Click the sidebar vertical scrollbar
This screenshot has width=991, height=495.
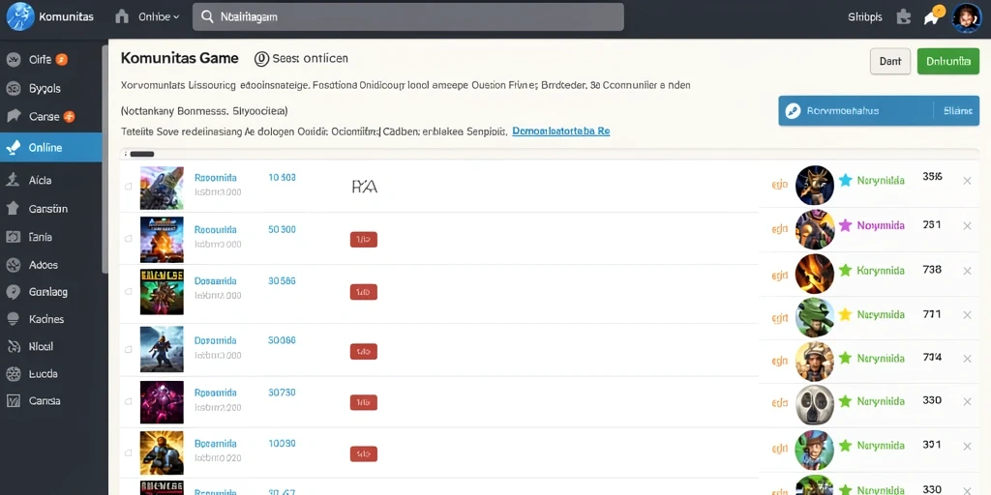pos(105,158)
